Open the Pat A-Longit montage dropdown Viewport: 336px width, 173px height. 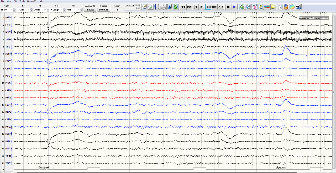point(61,10)
